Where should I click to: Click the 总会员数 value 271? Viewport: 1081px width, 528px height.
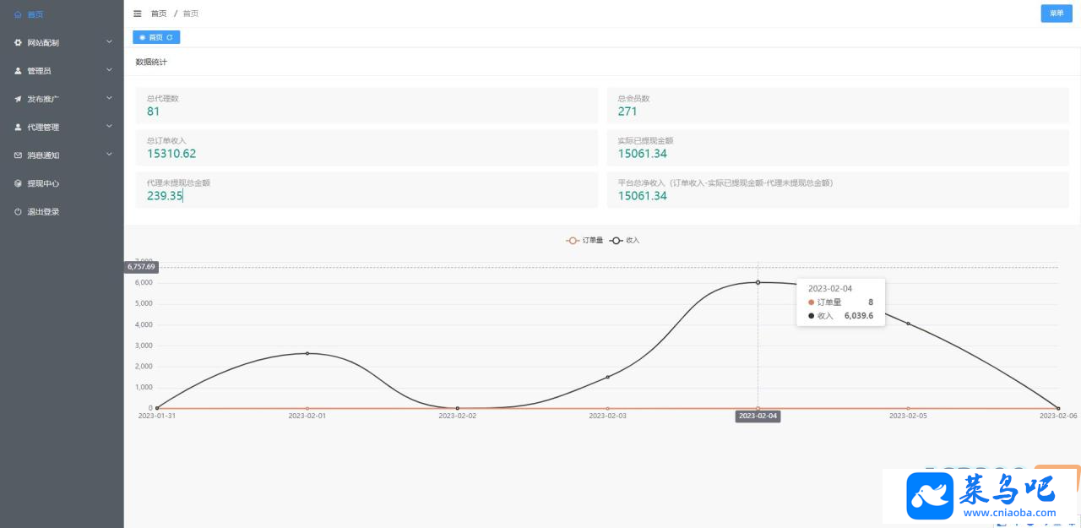point(627,112)
